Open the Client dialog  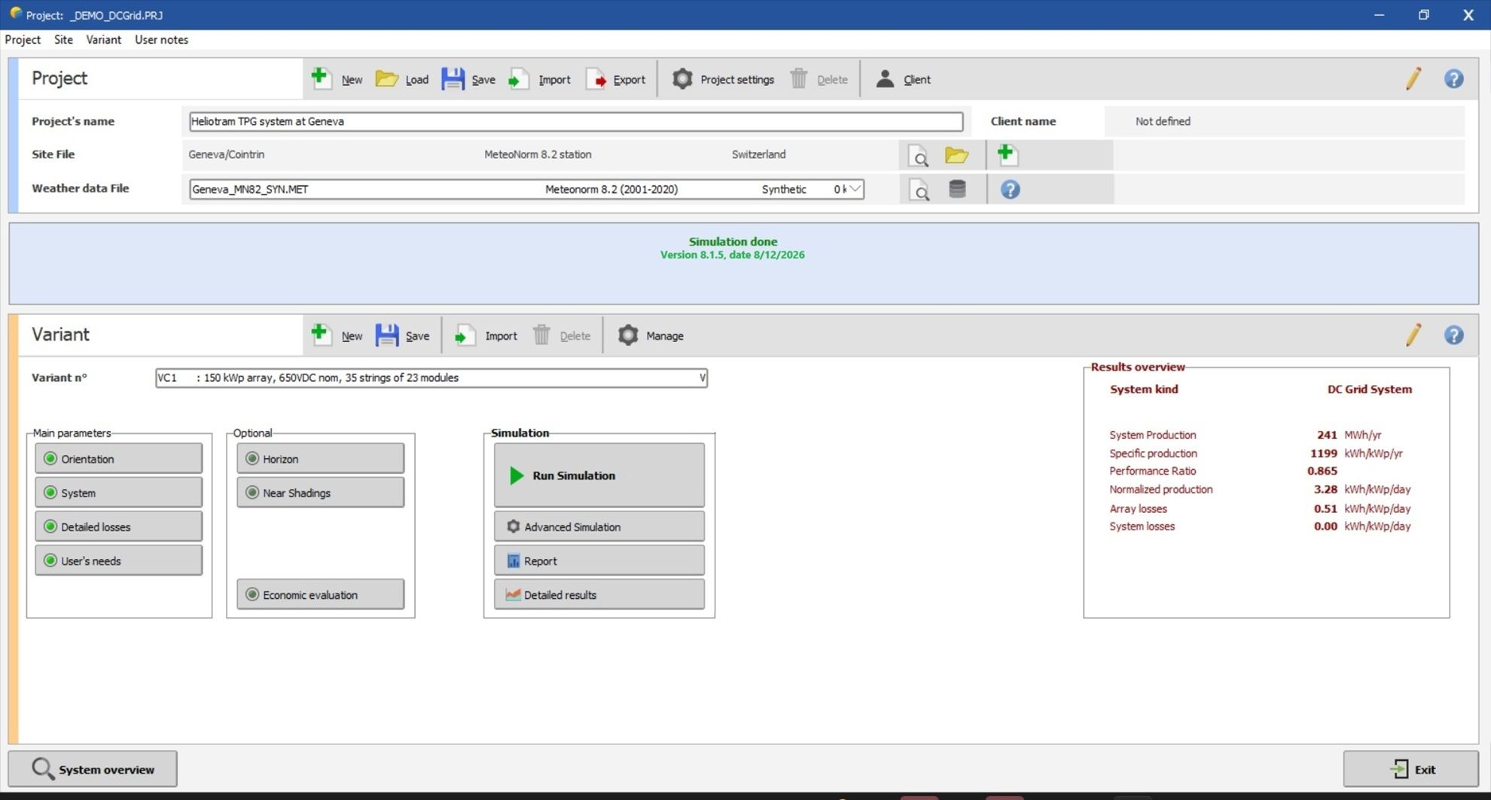click(903, 79)
